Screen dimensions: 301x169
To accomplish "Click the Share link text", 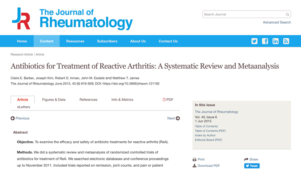I will [x=254, y=159].
